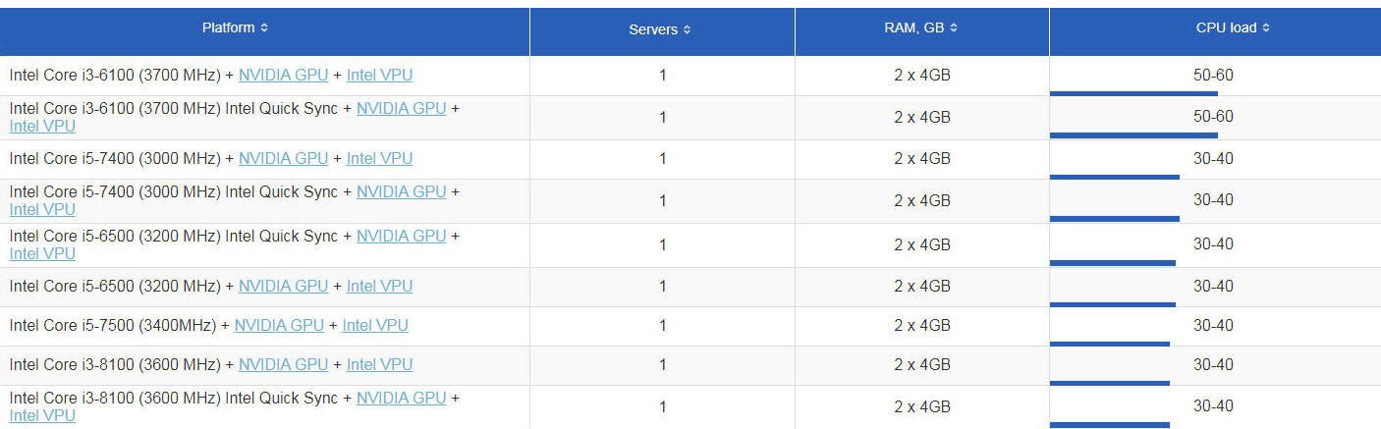Click the RAM, GB column header label
Viewport: 1381px width, 429px height.
(913, 28)
